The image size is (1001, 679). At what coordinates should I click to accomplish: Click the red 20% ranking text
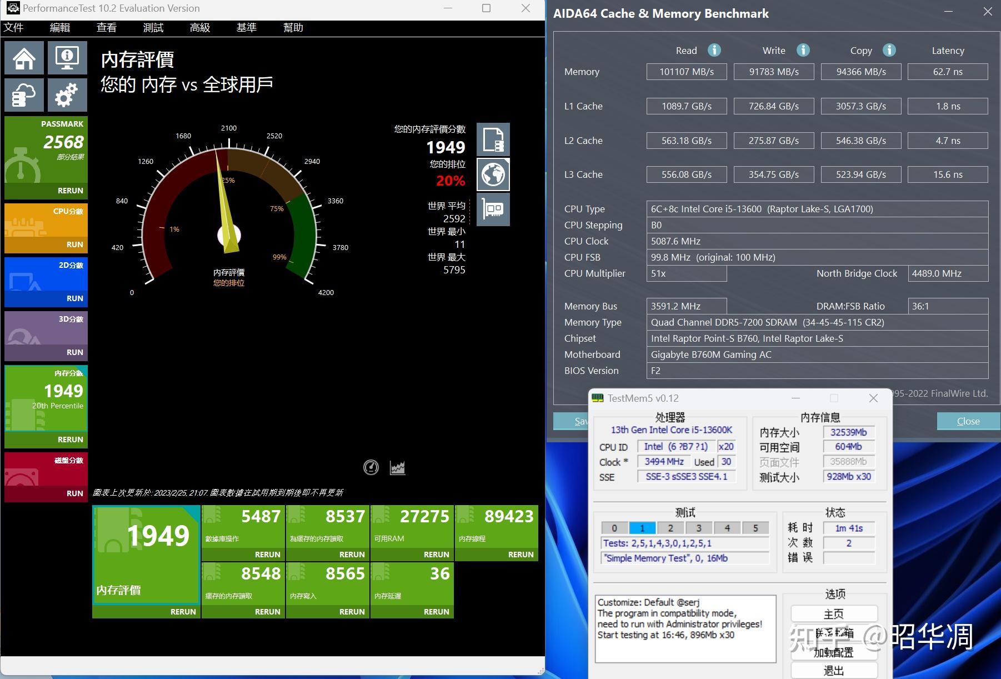click(x=451, y=181)
